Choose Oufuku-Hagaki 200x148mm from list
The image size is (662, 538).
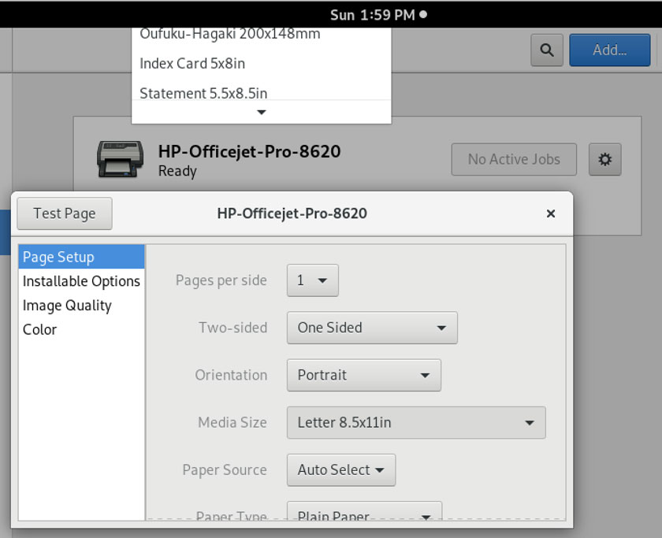click(262, 35)
